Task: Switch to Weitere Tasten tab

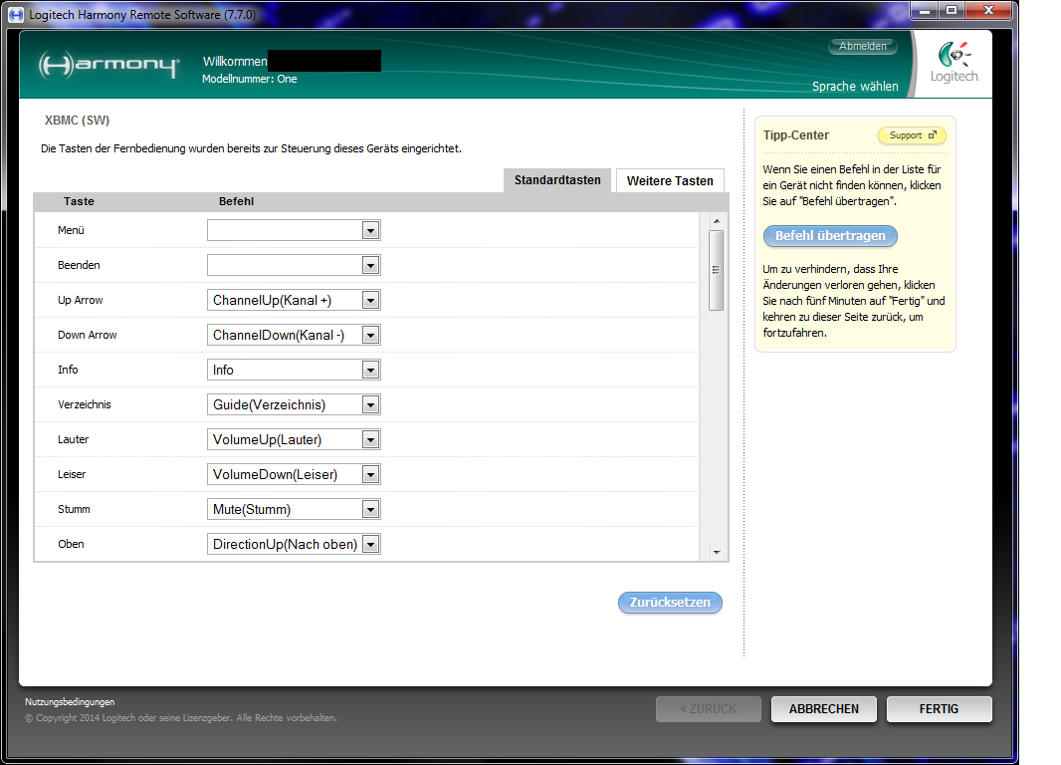Action: [670, 181]
